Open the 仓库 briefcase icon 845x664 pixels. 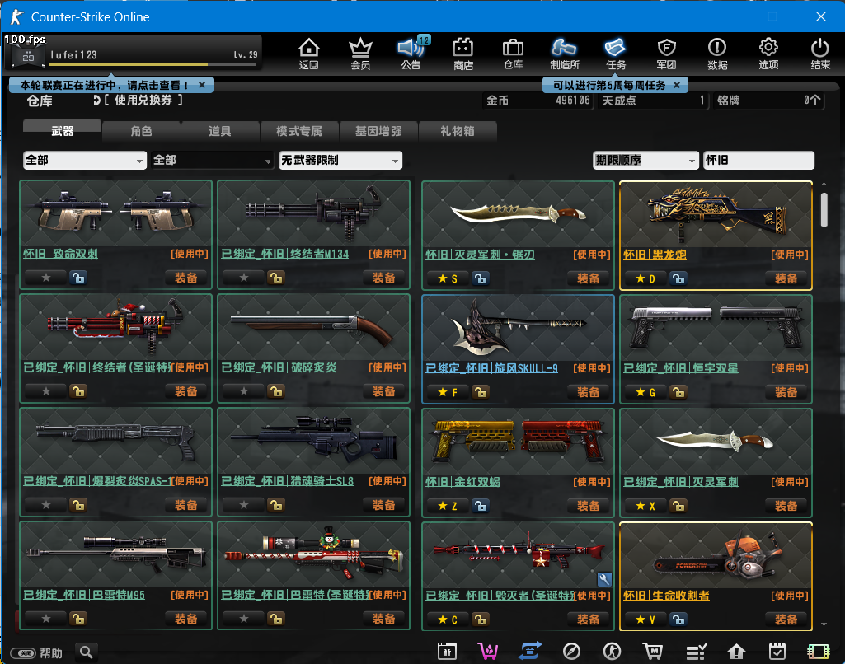click(x=513, y=54)
